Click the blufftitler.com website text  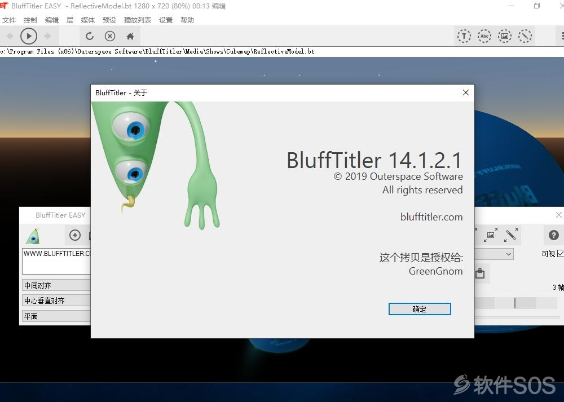pyautogui.click(x=431, y=217)
